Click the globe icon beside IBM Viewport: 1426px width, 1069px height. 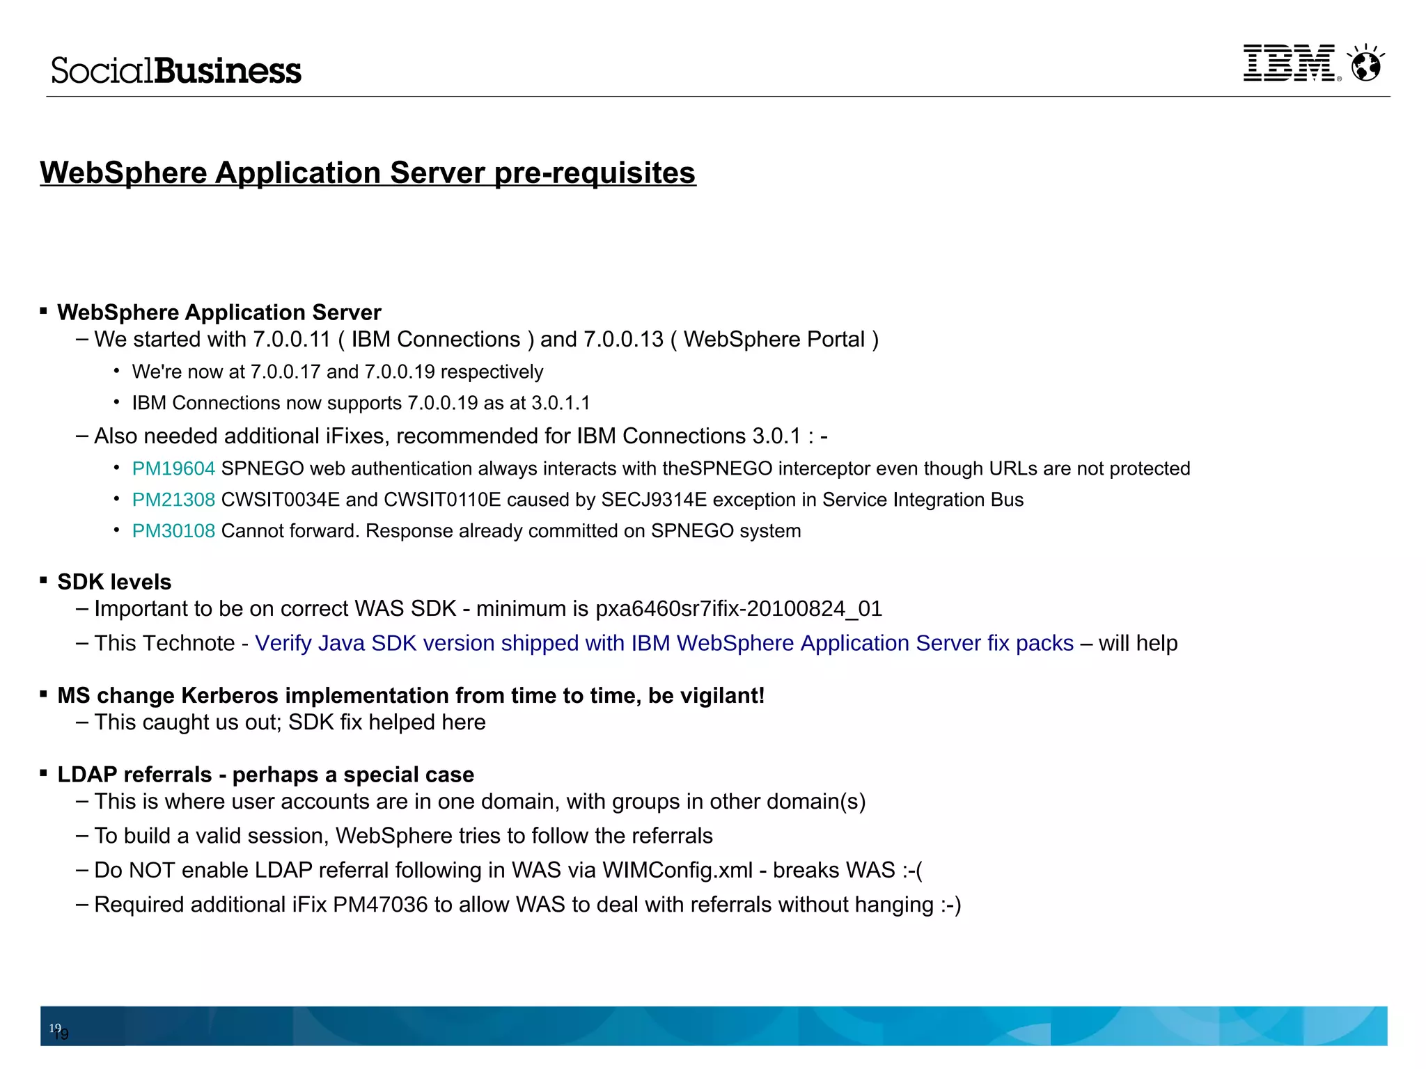[x=1365, y=63]
